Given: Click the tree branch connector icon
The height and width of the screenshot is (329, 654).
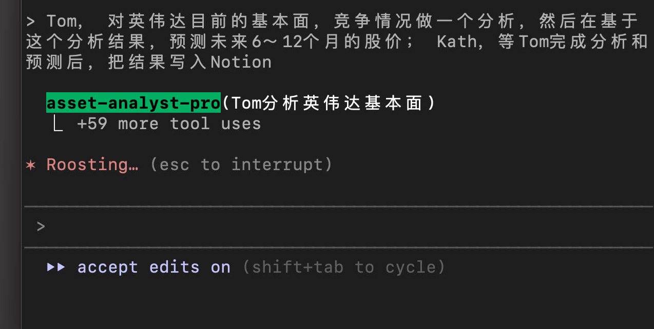Looking at the screenshot, I should point(58,125).
